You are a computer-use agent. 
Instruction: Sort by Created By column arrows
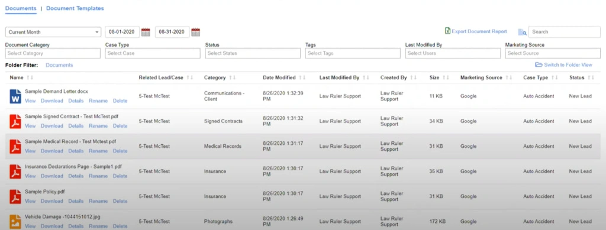point(413,77)
